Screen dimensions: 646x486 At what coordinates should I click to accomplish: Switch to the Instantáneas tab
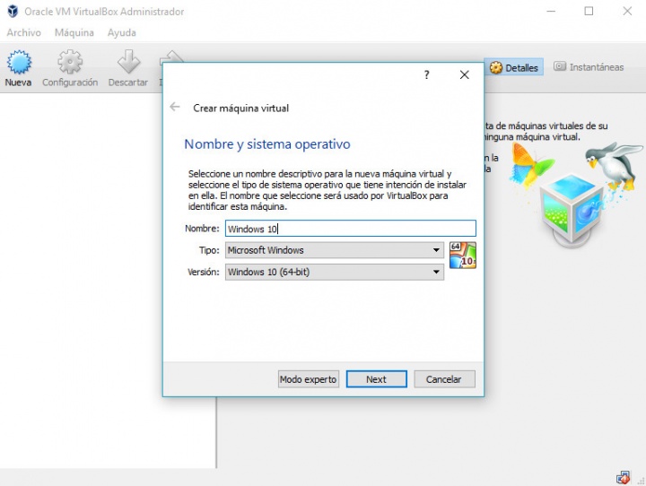pos(589,66)
